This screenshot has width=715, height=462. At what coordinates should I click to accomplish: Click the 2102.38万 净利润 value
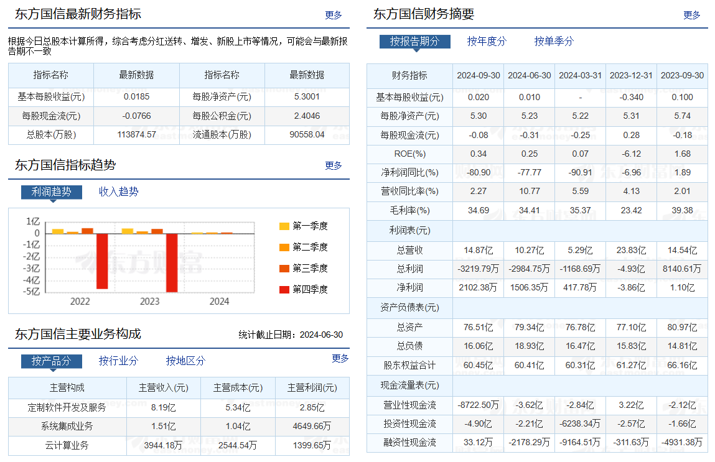[479, 287]
